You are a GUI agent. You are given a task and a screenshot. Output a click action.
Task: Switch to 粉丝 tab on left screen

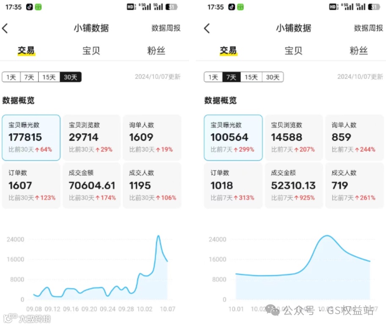tap(156, 51)
